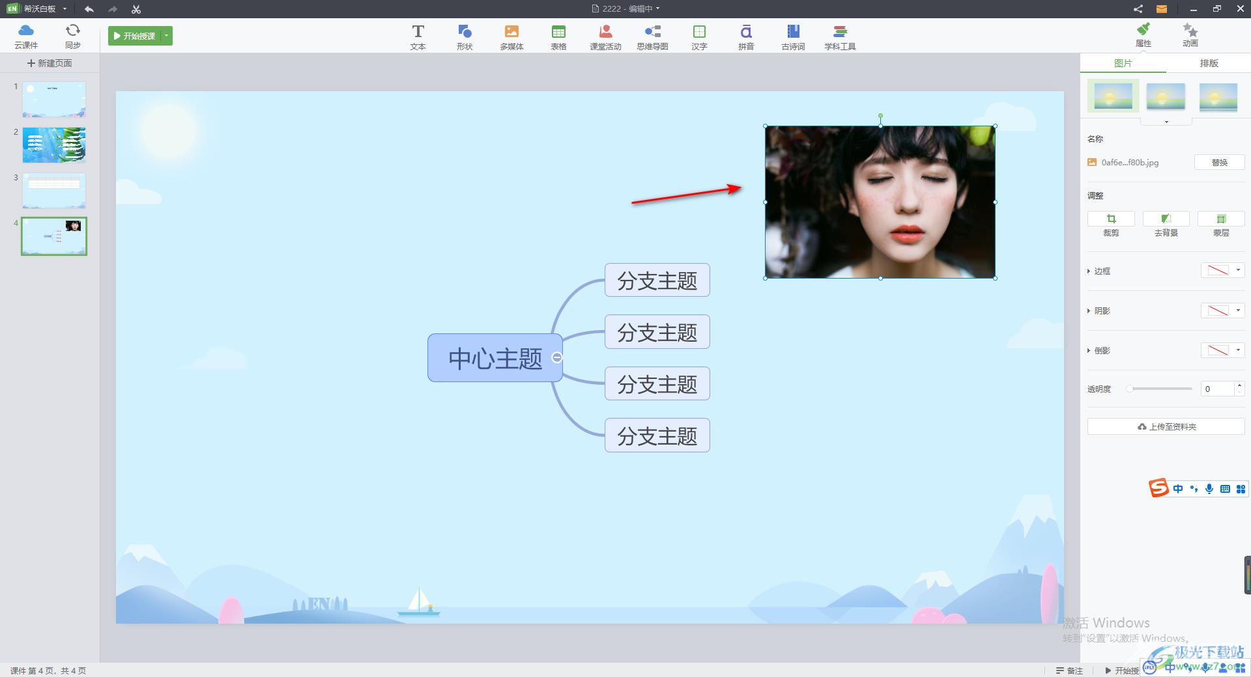
Task: Open 课堂活动 classroom activities
Action: [x=605, y=36]
